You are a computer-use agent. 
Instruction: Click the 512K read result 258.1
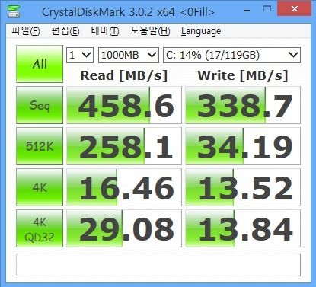click(124, 146)
